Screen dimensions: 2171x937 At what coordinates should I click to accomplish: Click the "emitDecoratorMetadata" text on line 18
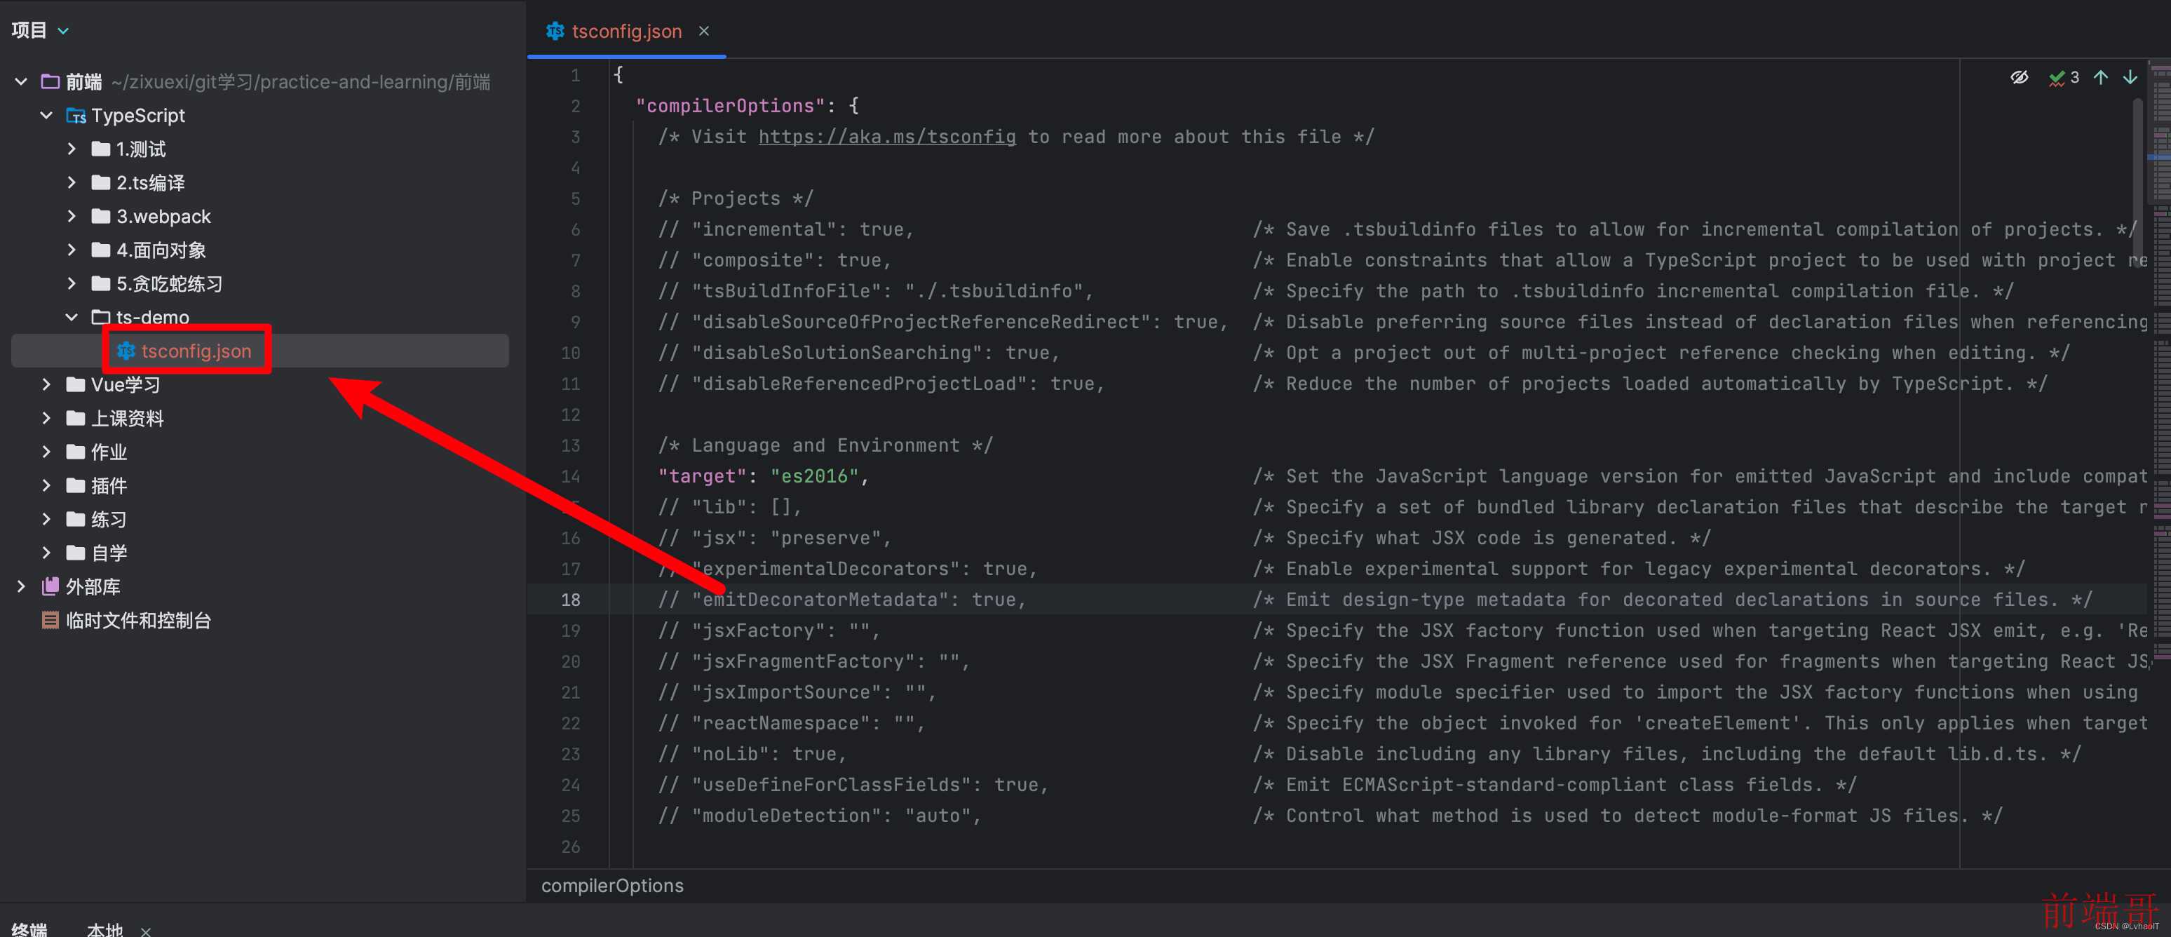coord(825,600)
